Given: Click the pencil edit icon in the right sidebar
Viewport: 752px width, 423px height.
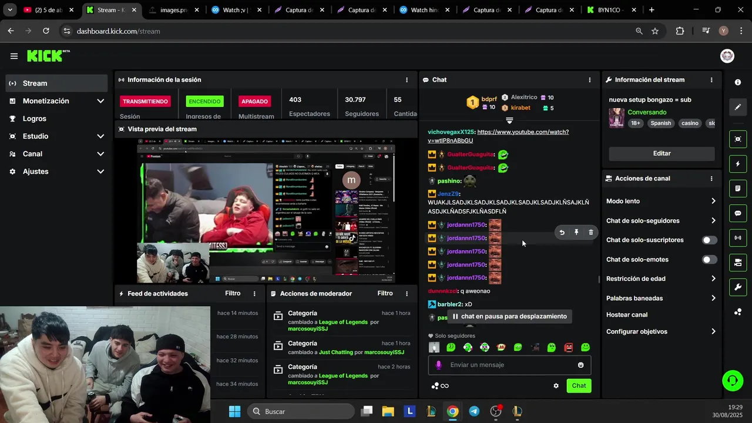Looking at the screenshot, I should click(738, 108).
